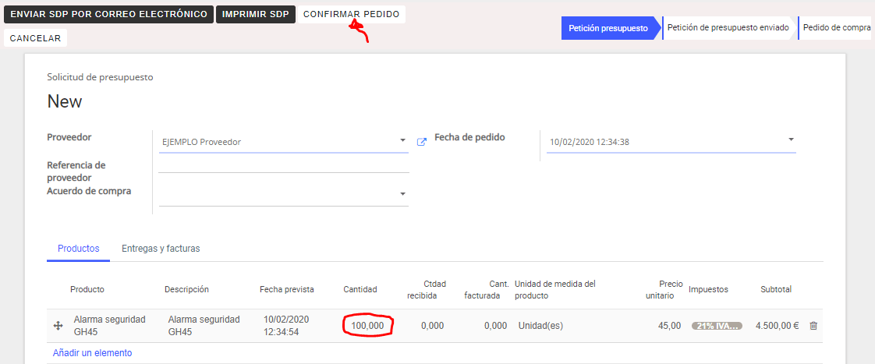Image resolution: width=875 pixels, height=364 pixels.
Task: Focus the Referencia de proveedor input field
Action: pos(284,165)
